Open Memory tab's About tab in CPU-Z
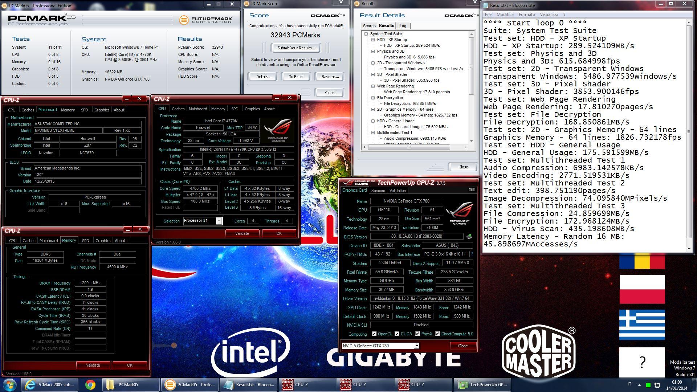Screen dimensions: 697x392 tap(120, 241)
